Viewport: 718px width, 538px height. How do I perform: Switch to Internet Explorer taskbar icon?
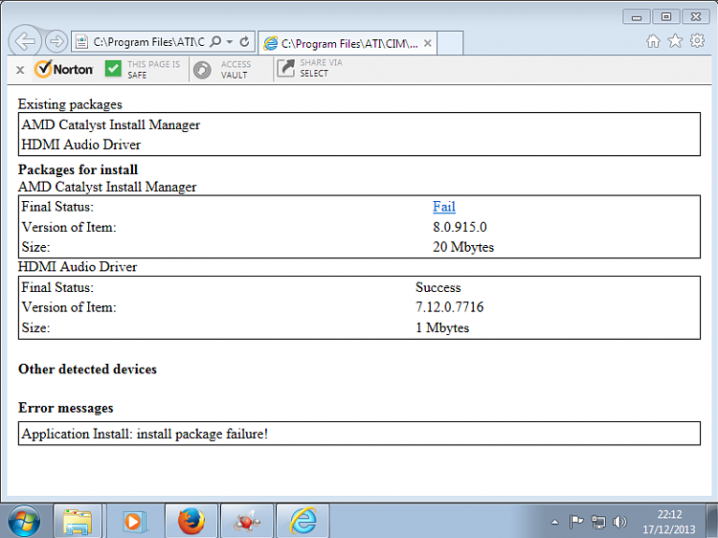pos(303,521)
